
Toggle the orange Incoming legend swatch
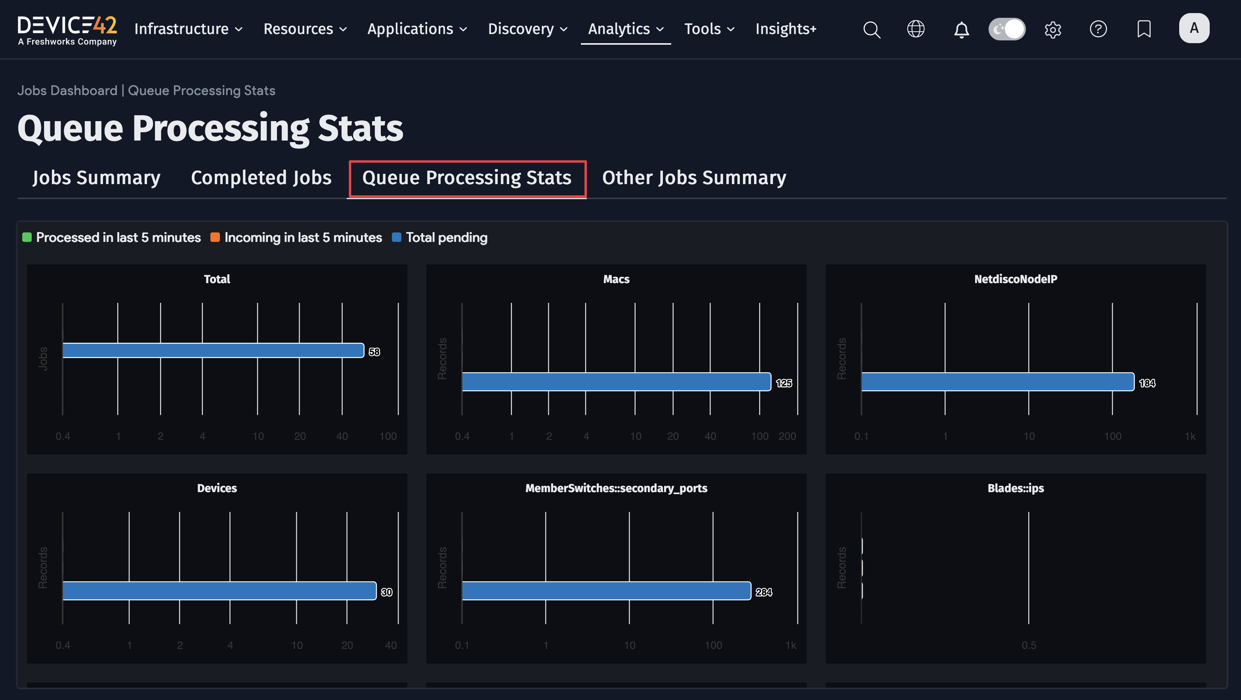tap(215, 237)
